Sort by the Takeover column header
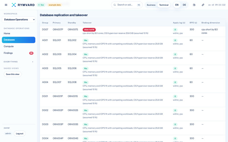 pyautogui.click(x=87, y=23)
